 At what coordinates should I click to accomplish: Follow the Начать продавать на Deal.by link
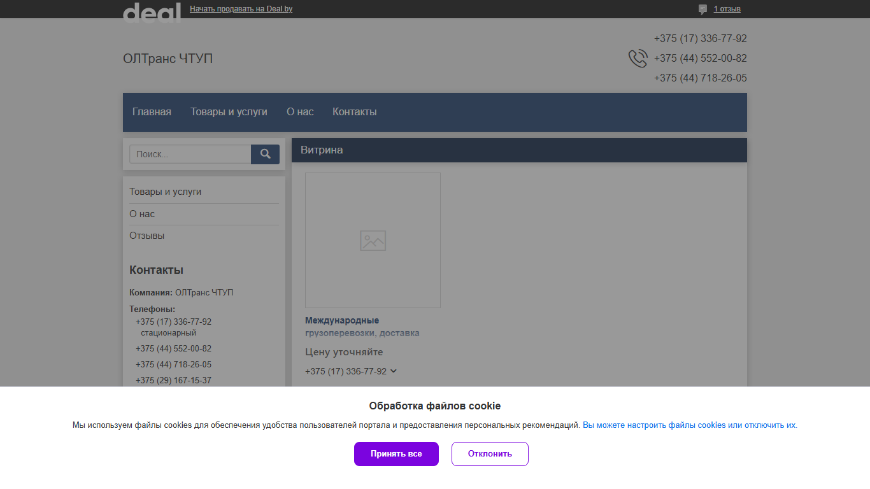pyautogui.click(x=241, y=9)
